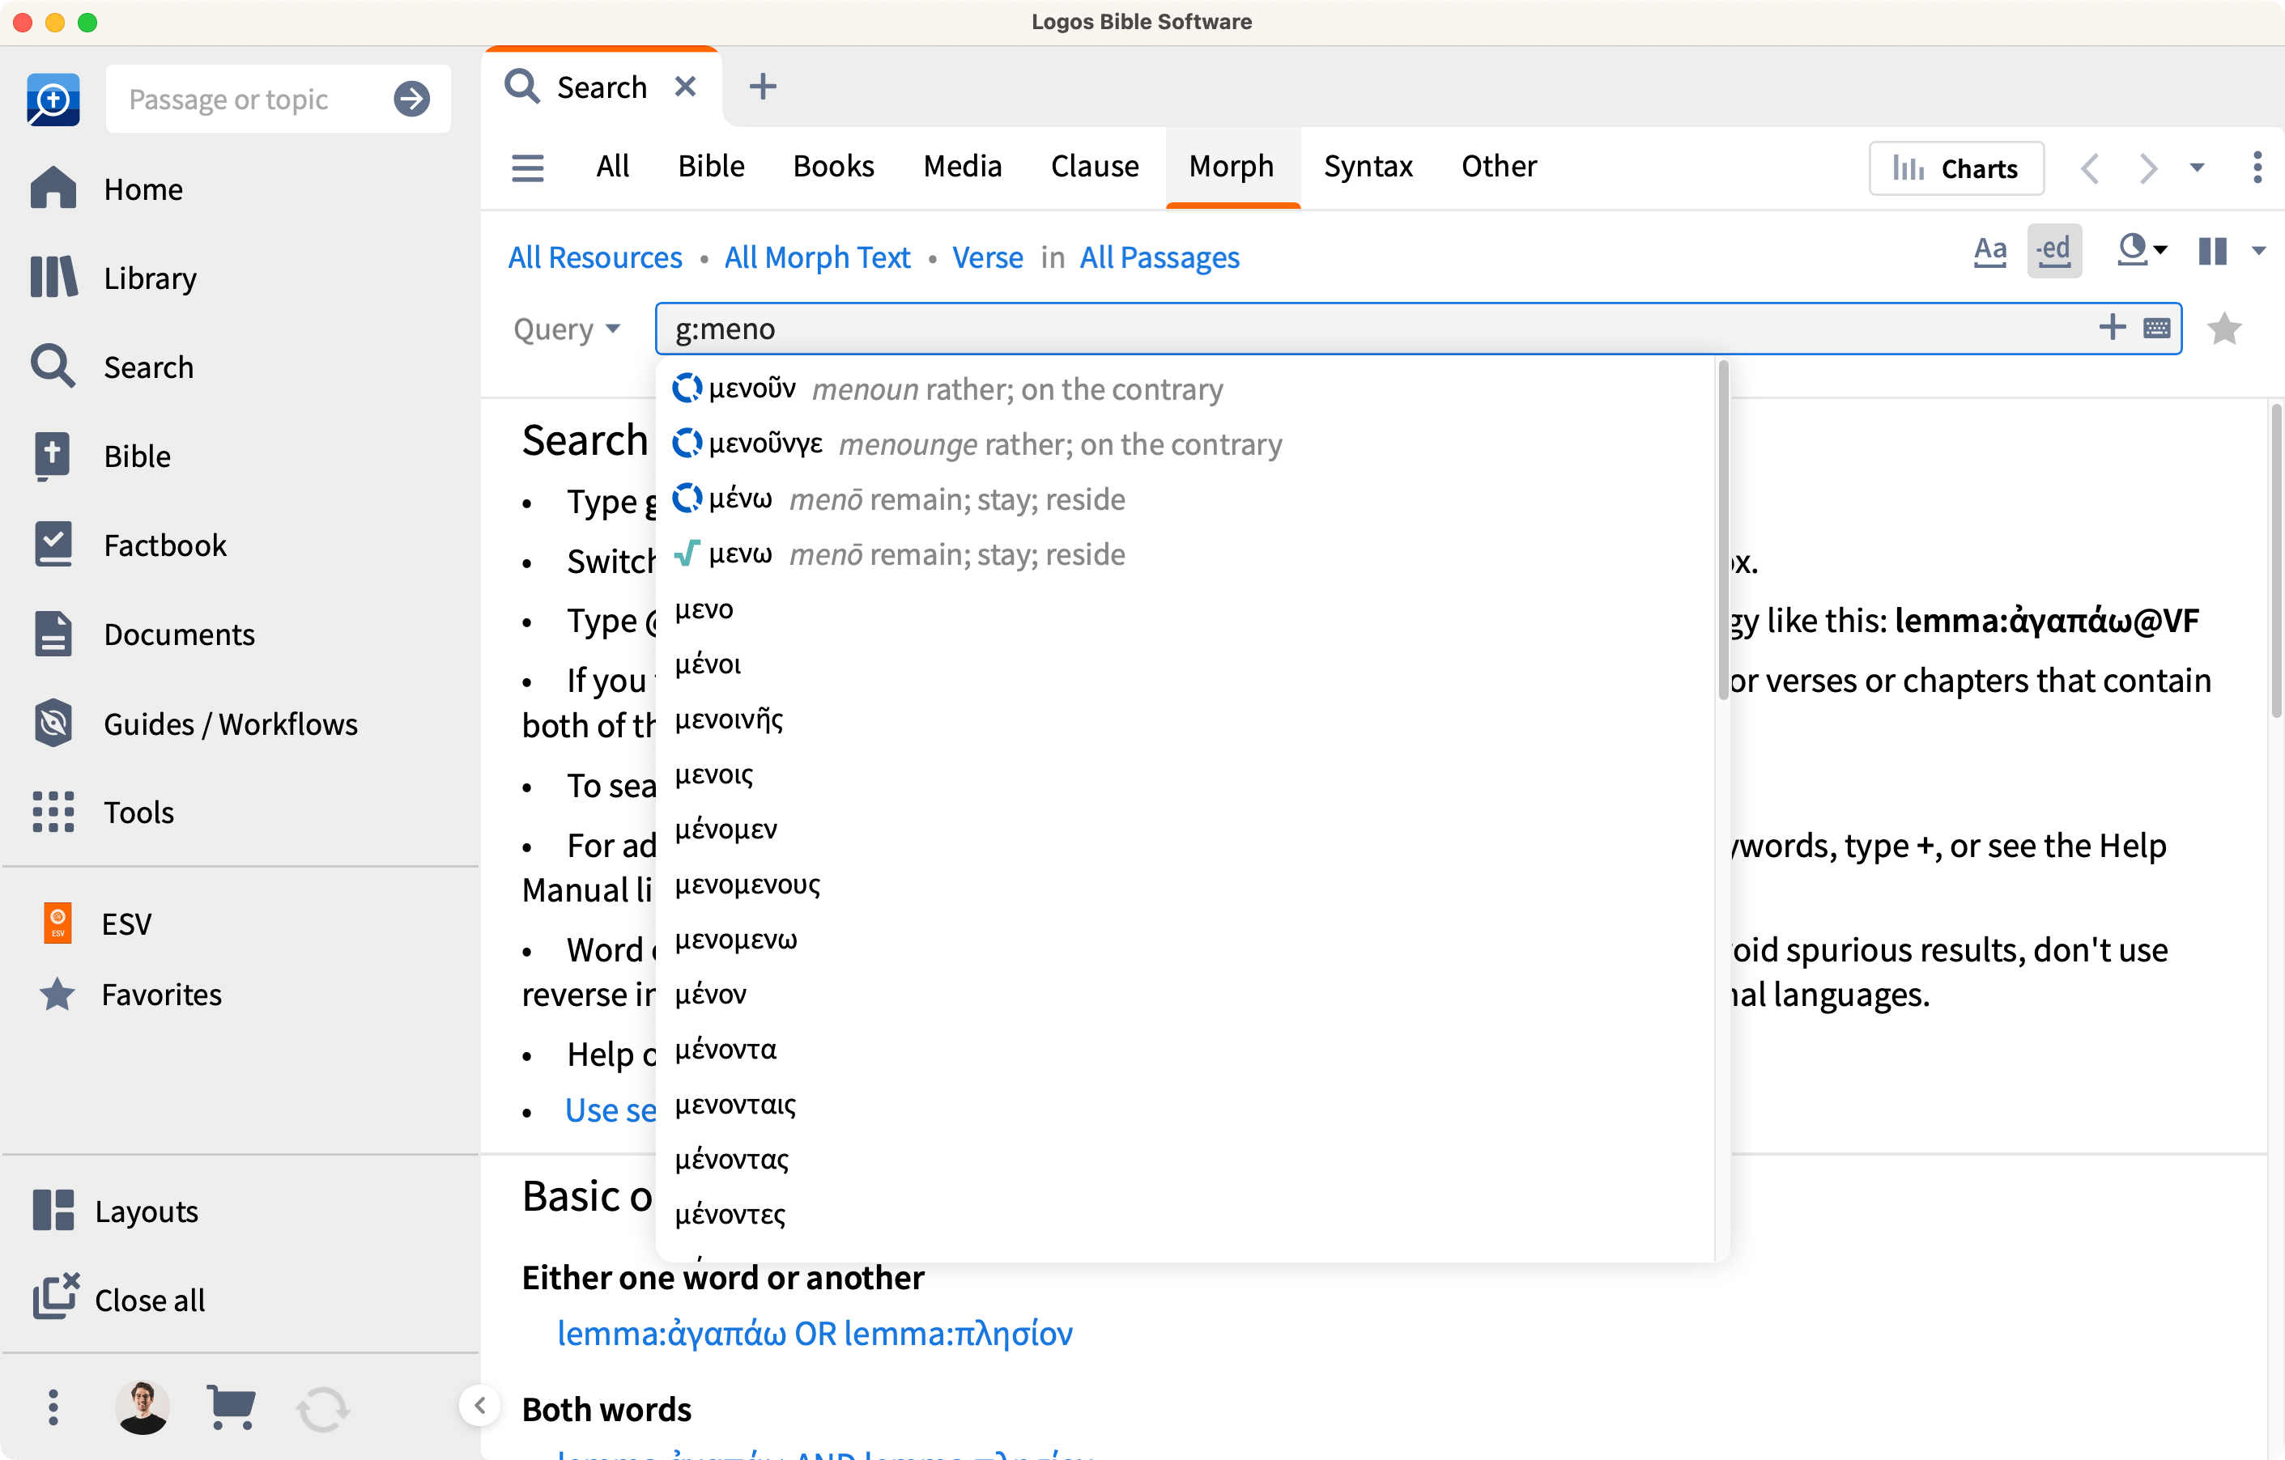The image size is (2285, 1460).
Task: Open the Library panel
Action: click(113, 278)
